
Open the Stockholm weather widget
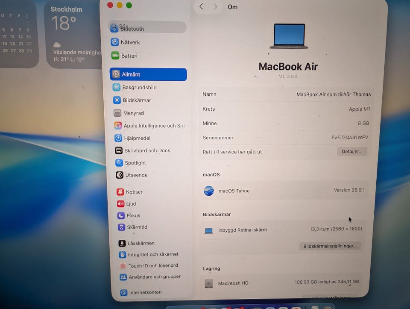(73, 35)
